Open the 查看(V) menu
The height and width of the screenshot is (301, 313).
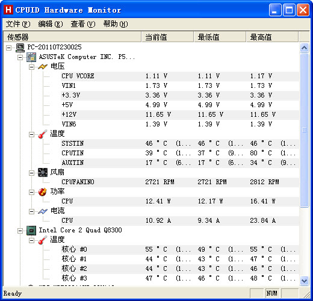pyautogui.click(x=83, y=24)
